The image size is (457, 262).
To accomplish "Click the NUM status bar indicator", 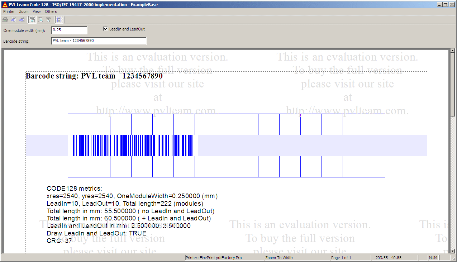I will (433, 258).
